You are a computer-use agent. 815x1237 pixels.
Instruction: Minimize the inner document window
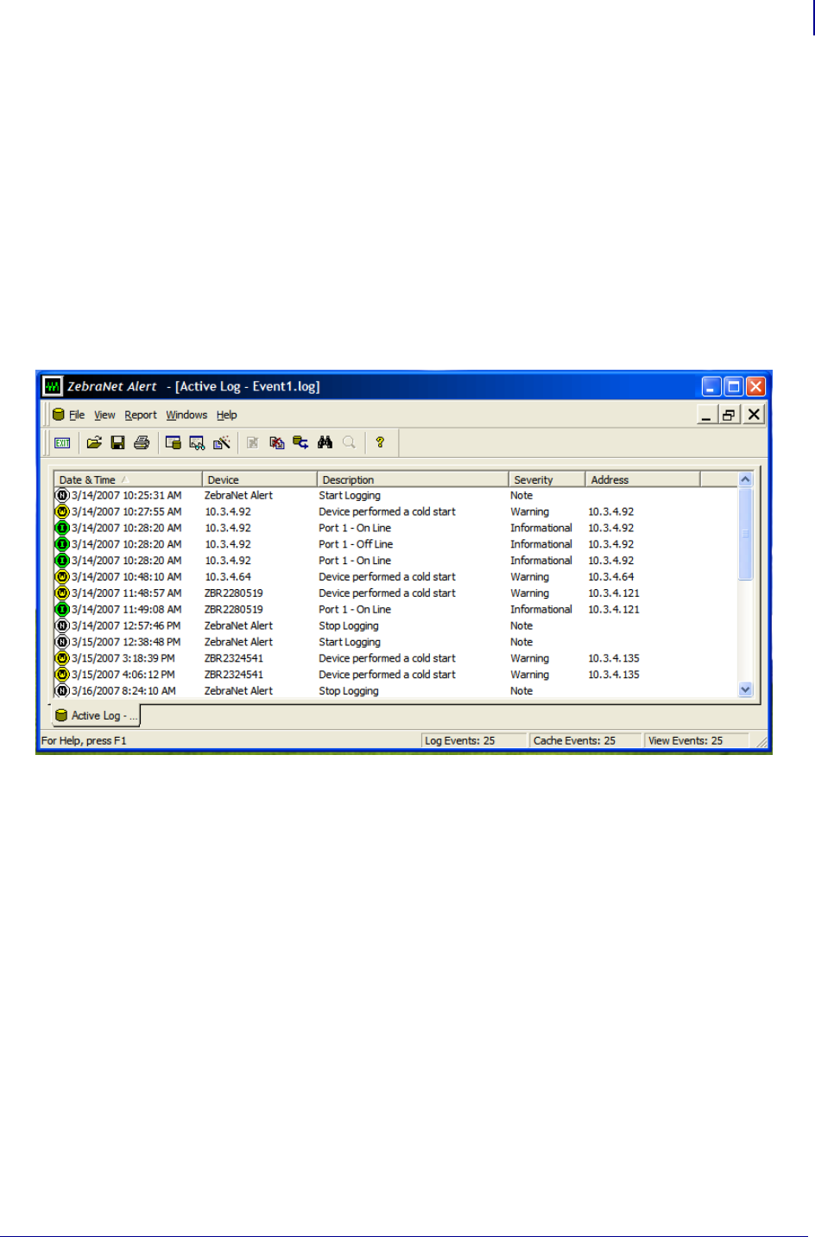coord(707,415)
